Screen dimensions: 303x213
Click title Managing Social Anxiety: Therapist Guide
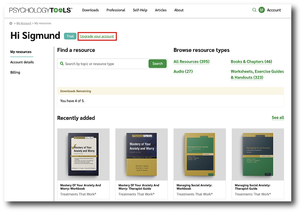click(x=253, y=187)
